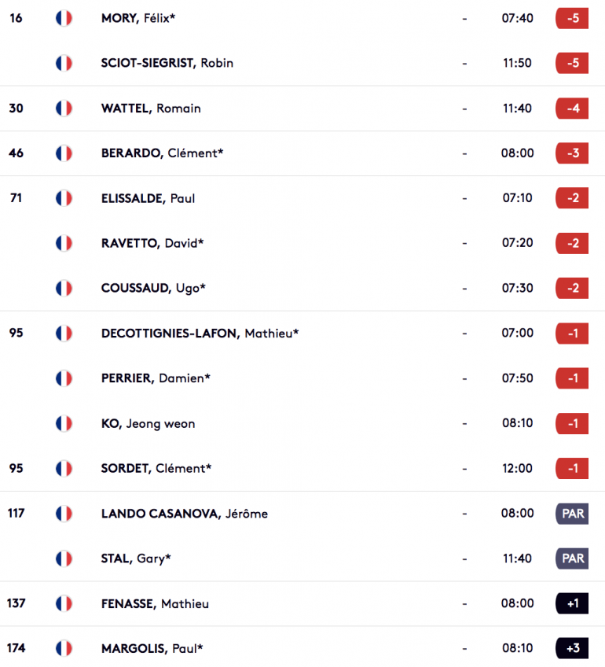
Task: Click the French flag beside MORY, Félix
Action: 64,18
